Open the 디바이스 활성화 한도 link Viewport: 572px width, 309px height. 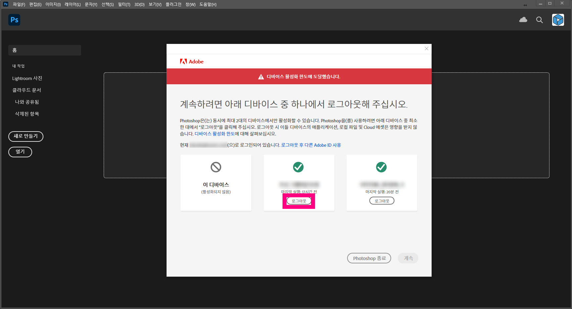tap(215, 134)
